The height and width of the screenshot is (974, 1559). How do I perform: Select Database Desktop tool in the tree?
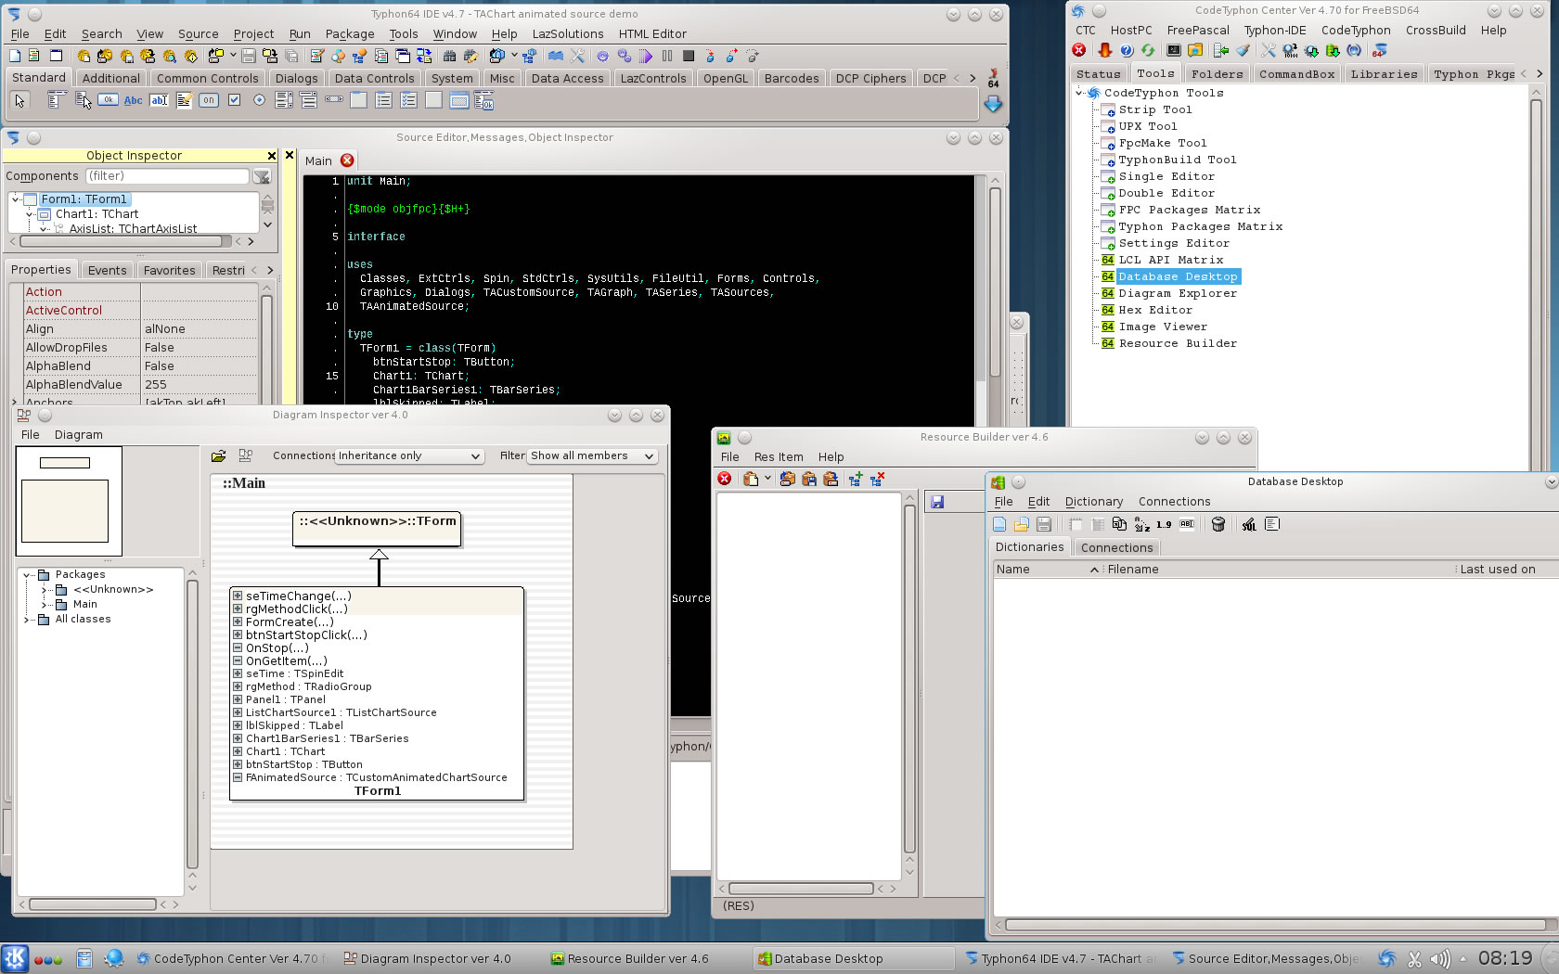coord(1178,276)
